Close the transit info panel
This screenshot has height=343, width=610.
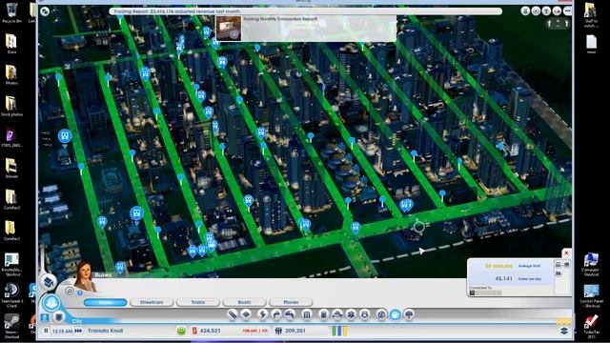(x=566, y=252)
